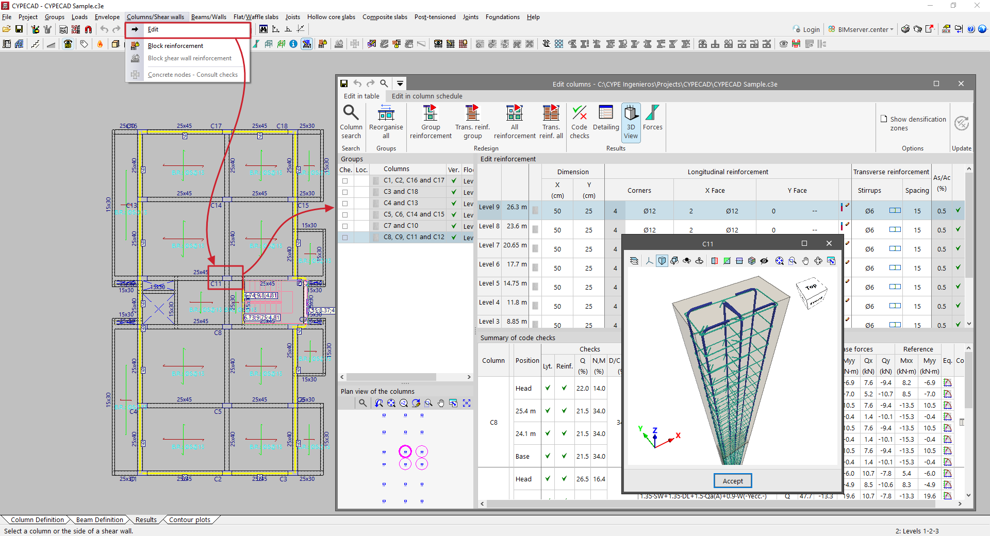The width and height of the screenshot is (990, 536).
Task: Tick the checkbox for C3 and C18
Action: (345, 192)
